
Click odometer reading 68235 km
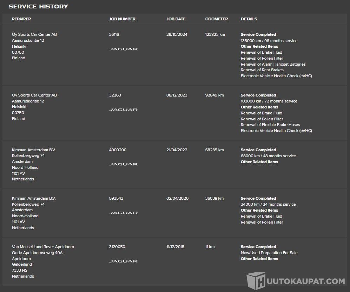(214, 150)
